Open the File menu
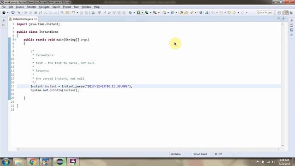Viewport: 295px width, 166px height. pyautogui.click(x=4, y=7)
